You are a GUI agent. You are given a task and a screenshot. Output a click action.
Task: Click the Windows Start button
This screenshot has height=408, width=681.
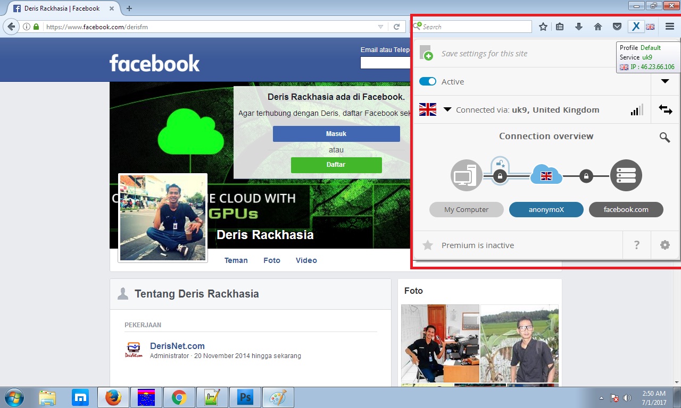click(13, 397)
